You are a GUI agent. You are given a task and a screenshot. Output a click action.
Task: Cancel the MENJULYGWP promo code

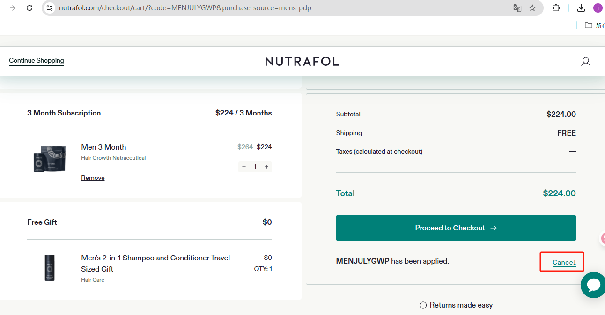tap(564, 262)
